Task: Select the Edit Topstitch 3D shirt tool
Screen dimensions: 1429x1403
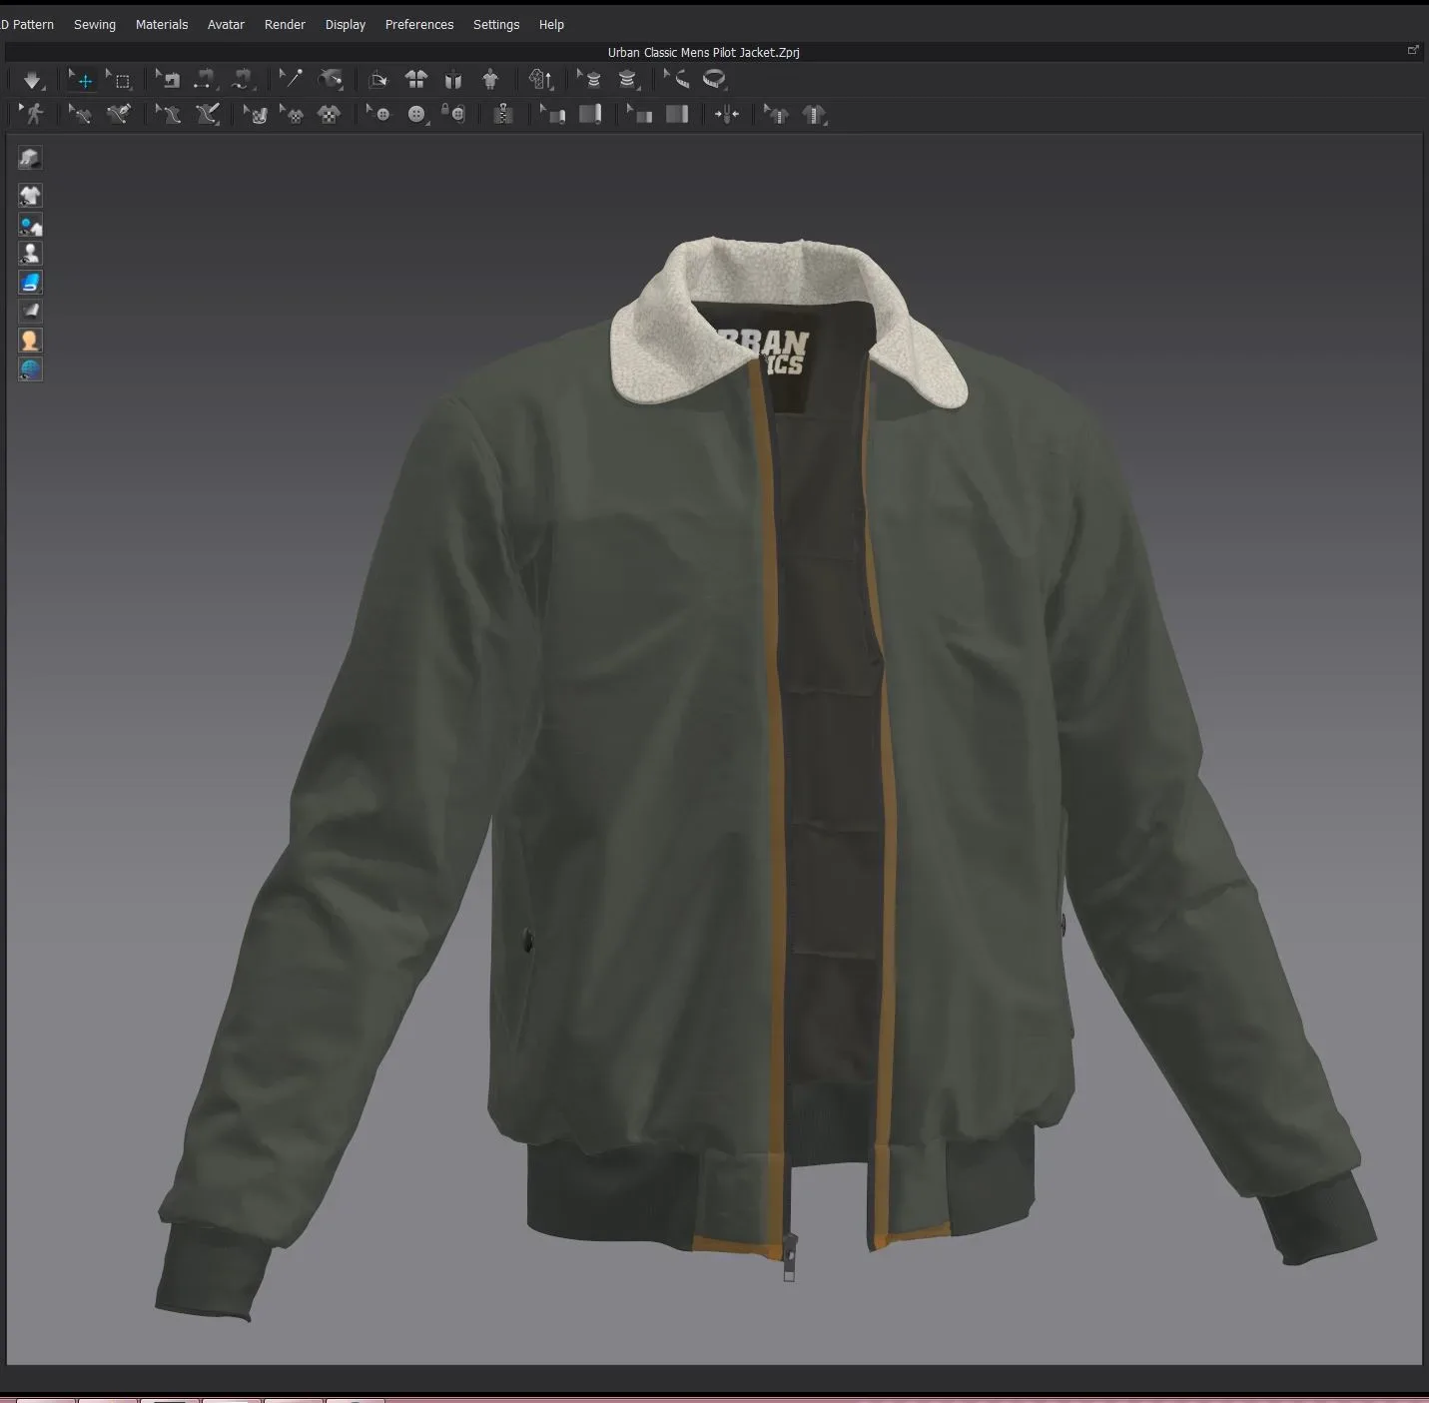Action: coord(776,114)
